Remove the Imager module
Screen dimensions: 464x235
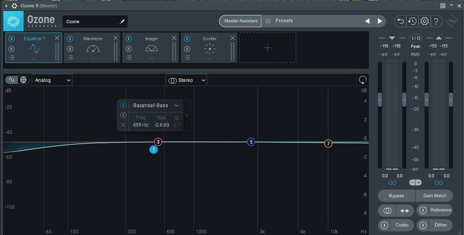click(174, 38)
